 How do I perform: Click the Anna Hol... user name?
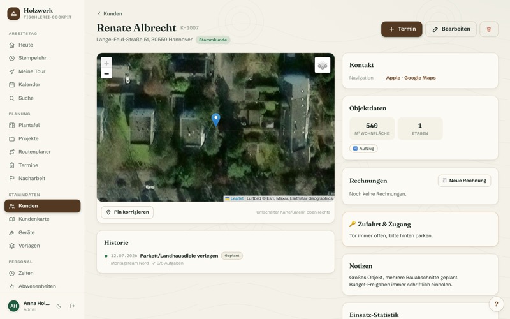36,304
